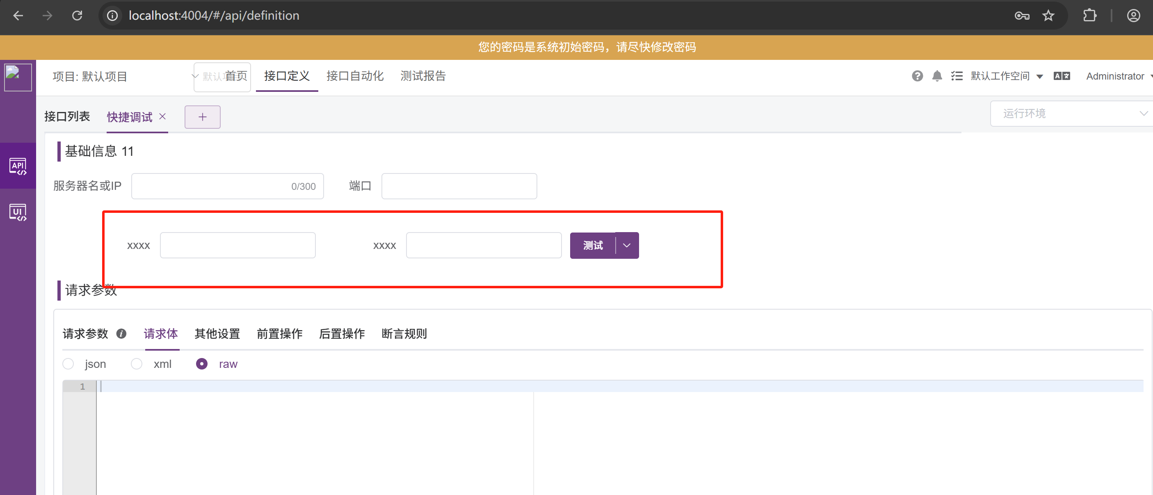Select the xml radio button
Screen dimensions: 1153x495
(x=137, y=364)
